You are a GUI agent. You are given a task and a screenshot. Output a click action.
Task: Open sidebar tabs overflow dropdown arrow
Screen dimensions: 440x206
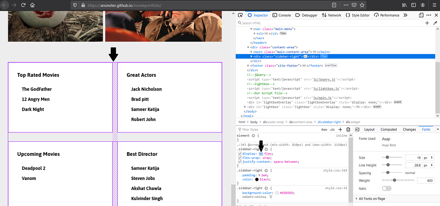(437, 129)
